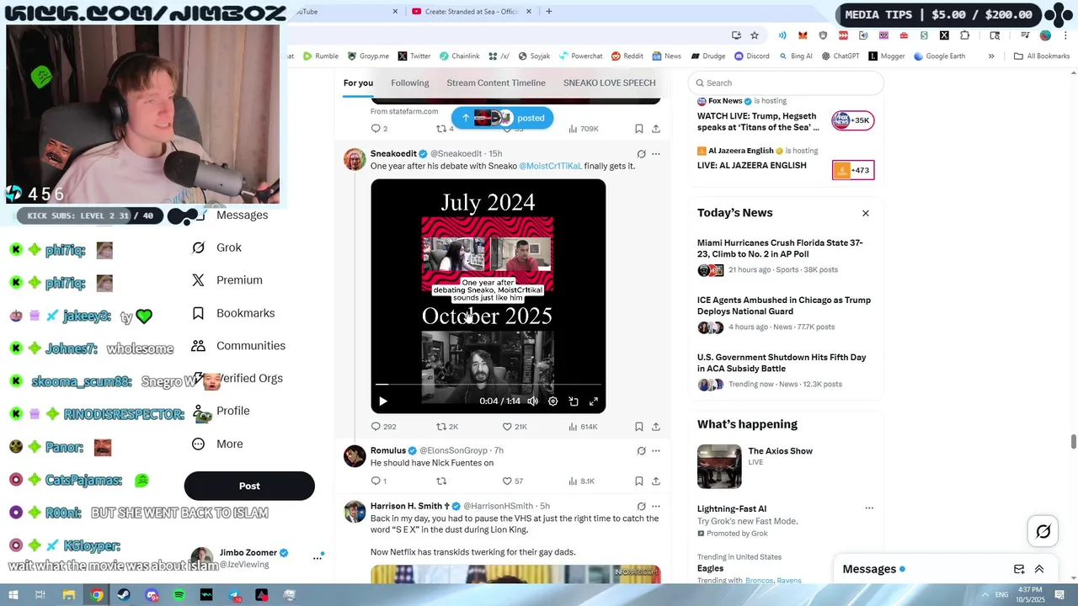Open Rumble bookmark in bookmarks bar
This screenshot has height=606, width=1078.
coord(320,56)
